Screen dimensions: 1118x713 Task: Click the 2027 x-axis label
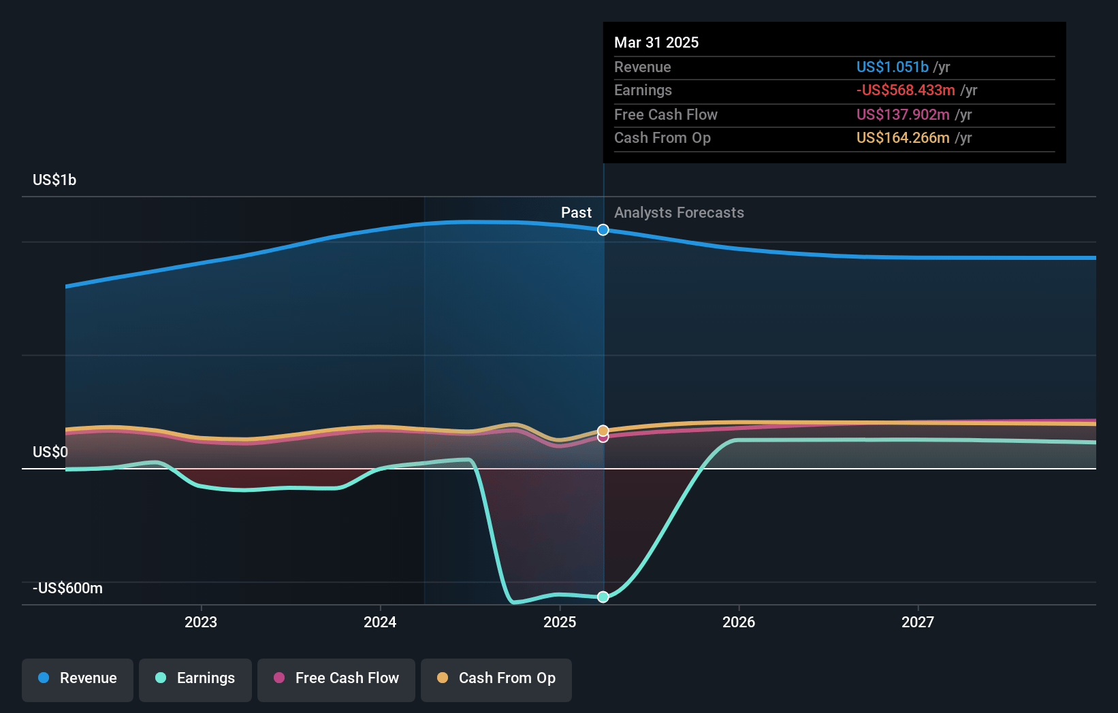(918, 622)
